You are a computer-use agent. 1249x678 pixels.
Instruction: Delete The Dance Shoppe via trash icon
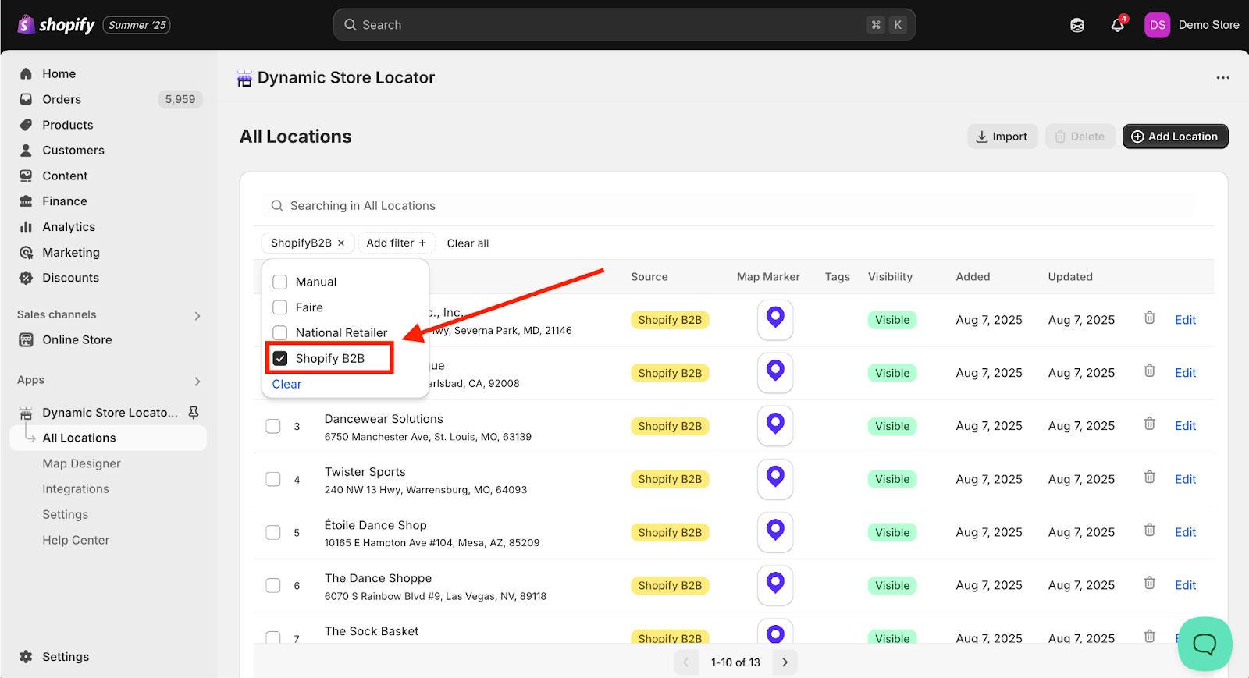[1150, 583]
